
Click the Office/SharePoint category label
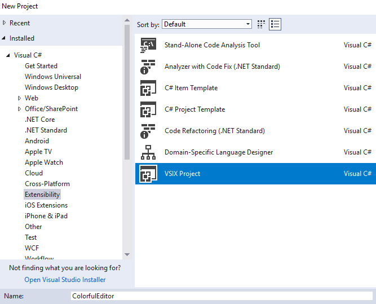click(51, 109)
